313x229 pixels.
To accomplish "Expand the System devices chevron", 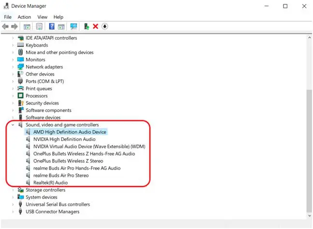I will (13, 197).
